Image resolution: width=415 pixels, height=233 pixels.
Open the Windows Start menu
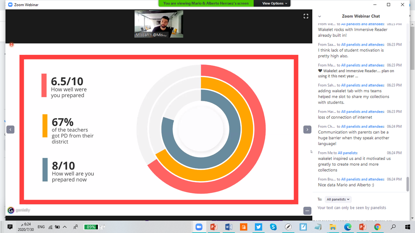[407, 227]
